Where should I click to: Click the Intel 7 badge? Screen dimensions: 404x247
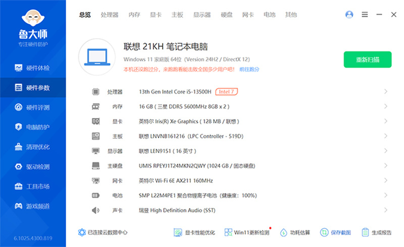[226, 92]
